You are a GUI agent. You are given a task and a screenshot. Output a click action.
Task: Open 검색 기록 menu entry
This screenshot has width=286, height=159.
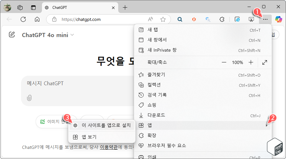point(203,95)
